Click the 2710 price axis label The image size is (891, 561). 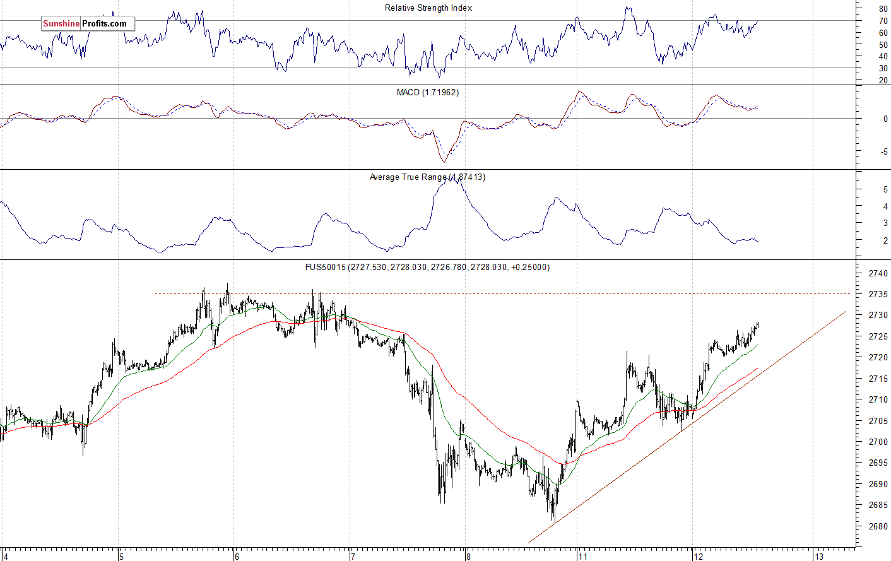[878, 400]
